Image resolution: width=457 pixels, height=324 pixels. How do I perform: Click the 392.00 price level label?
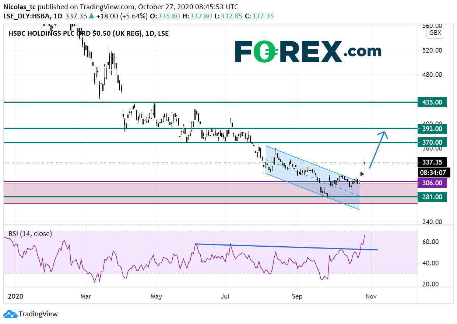[x=432, y=129]
